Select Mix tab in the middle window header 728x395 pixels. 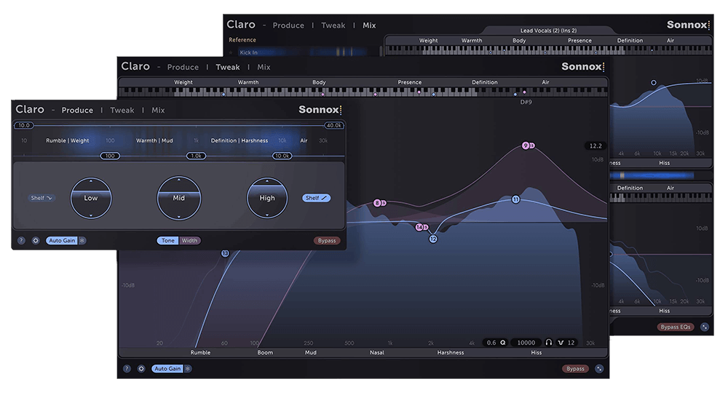[264, 67]
